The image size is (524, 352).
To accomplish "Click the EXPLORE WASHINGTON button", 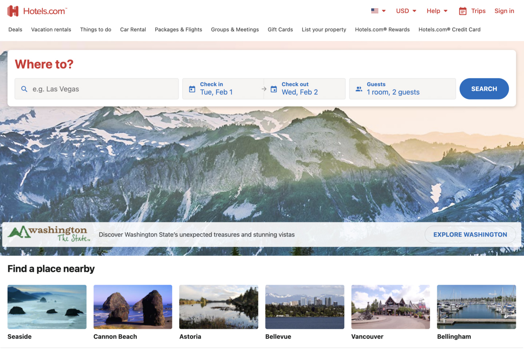I will coord(470,234).
